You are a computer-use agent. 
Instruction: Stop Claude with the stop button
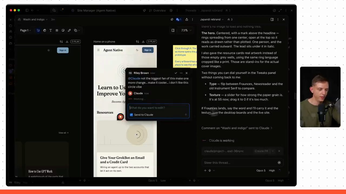[279, 163]
